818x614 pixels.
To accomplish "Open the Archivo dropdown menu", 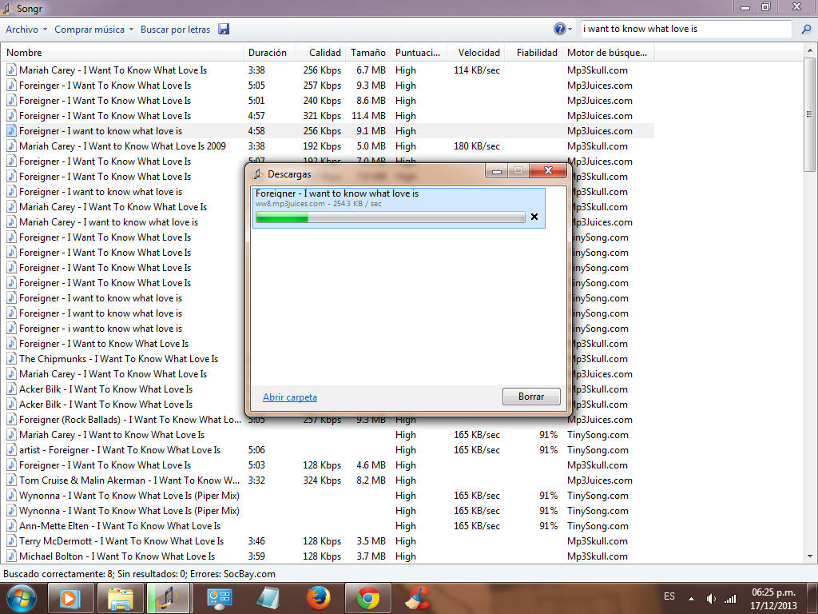I will point(26,30).
